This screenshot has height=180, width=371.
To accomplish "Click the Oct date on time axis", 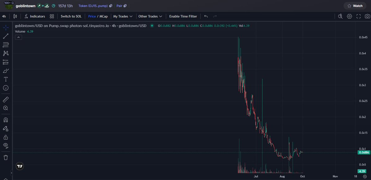I will [302, 177].
